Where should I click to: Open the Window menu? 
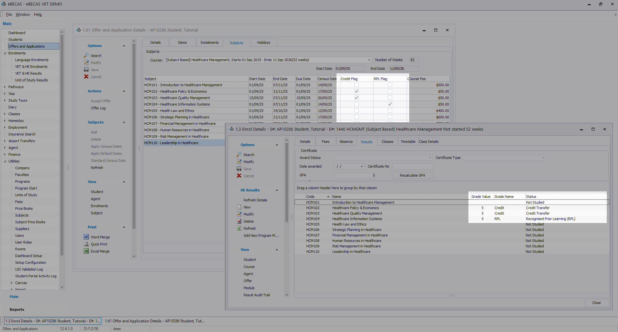[x=23, y=14]
